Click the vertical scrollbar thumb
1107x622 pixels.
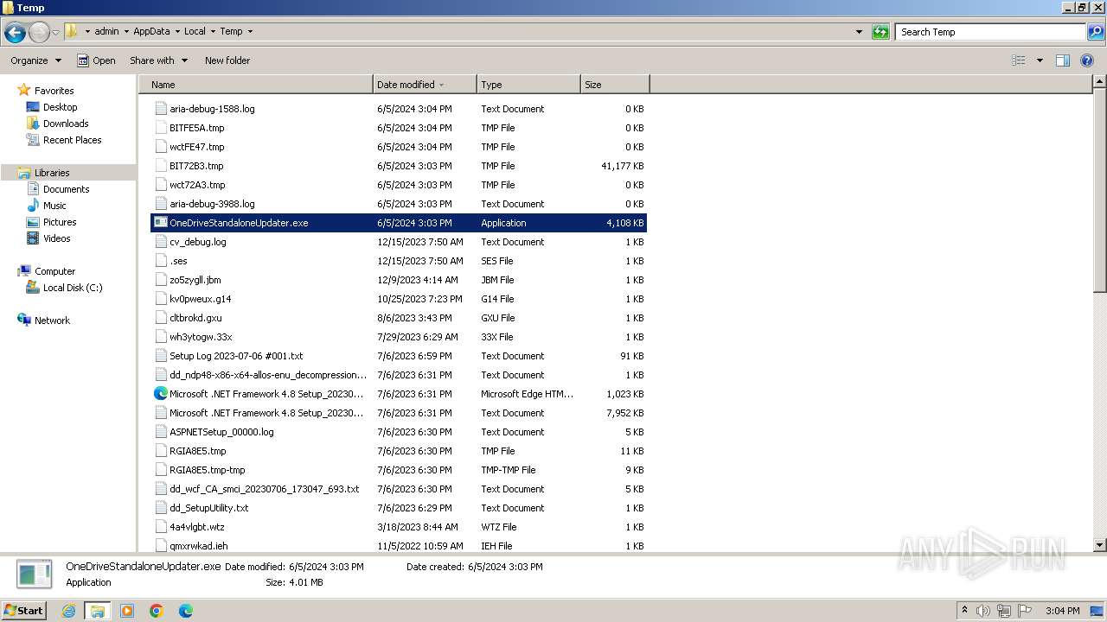pyautogui.click(x=1100, y=191)
